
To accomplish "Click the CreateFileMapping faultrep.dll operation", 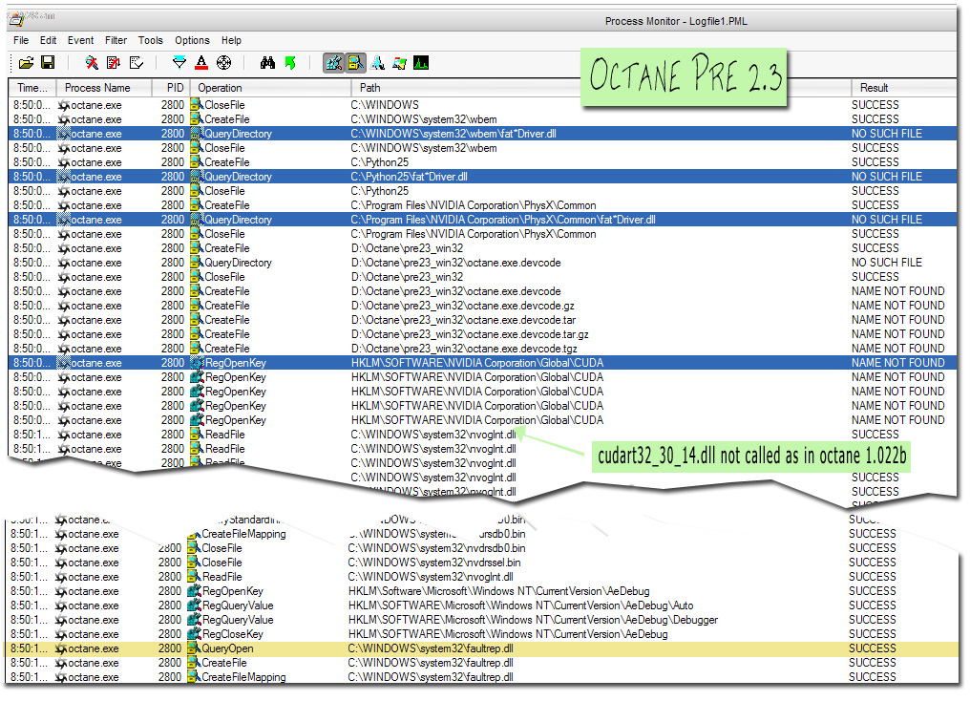I will 243,677.
